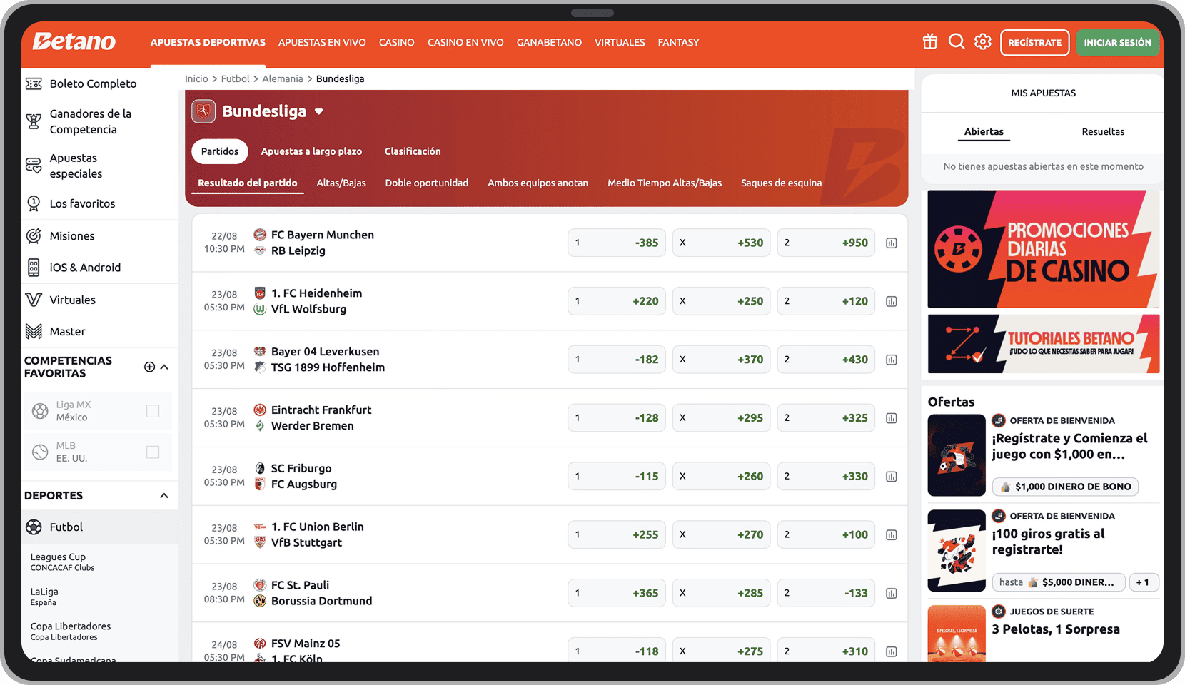Open the LaLiga España link
Screen dimensions: 1185x685
pos(44,597)
